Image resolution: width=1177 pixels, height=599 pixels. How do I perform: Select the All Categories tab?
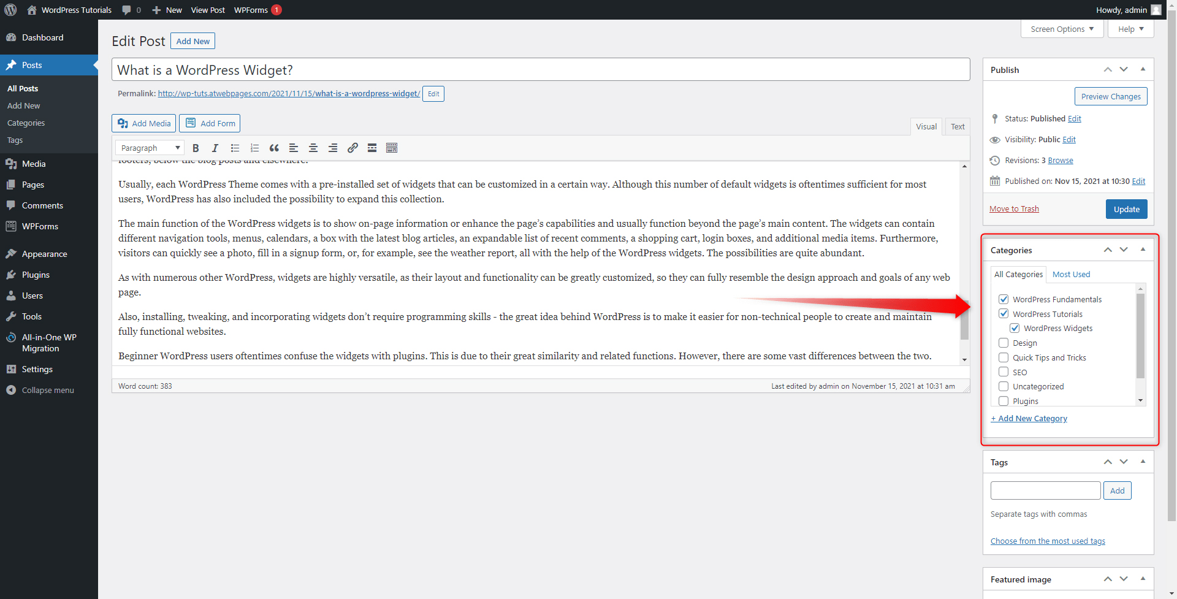[x=1018, y=274]
